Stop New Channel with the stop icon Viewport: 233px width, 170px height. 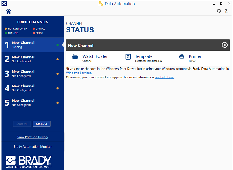pos(224,45)
